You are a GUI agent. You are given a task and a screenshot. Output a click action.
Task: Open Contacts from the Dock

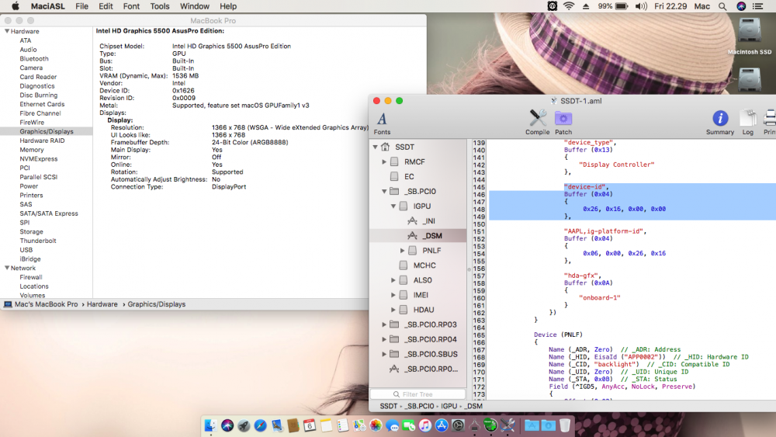click(x=293, y=425)
